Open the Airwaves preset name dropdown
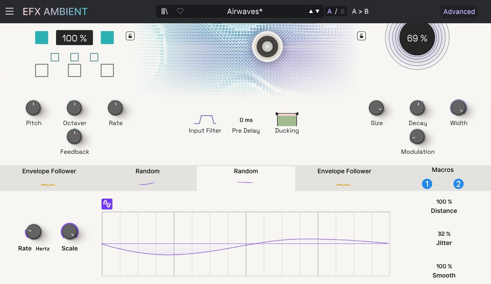Viewport: 491px width, 284px height. [245, 11]
